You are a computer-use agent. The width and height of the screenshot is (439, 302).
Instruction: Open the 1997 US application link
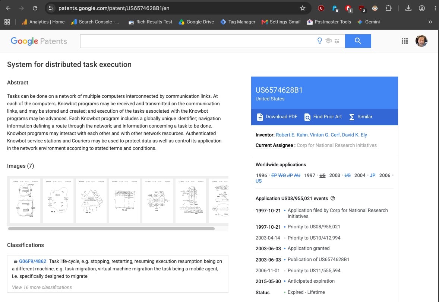pos(322,176)
